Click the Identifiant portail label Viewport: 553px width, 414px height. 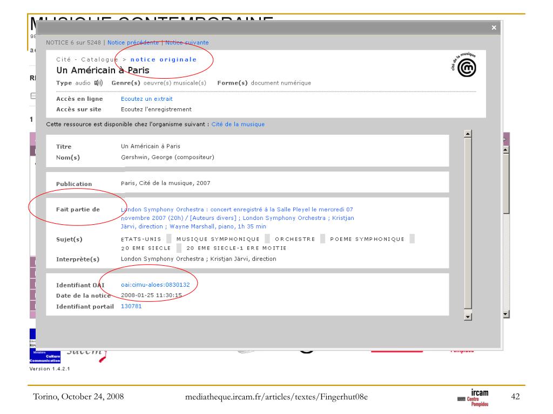coord(85,307)
